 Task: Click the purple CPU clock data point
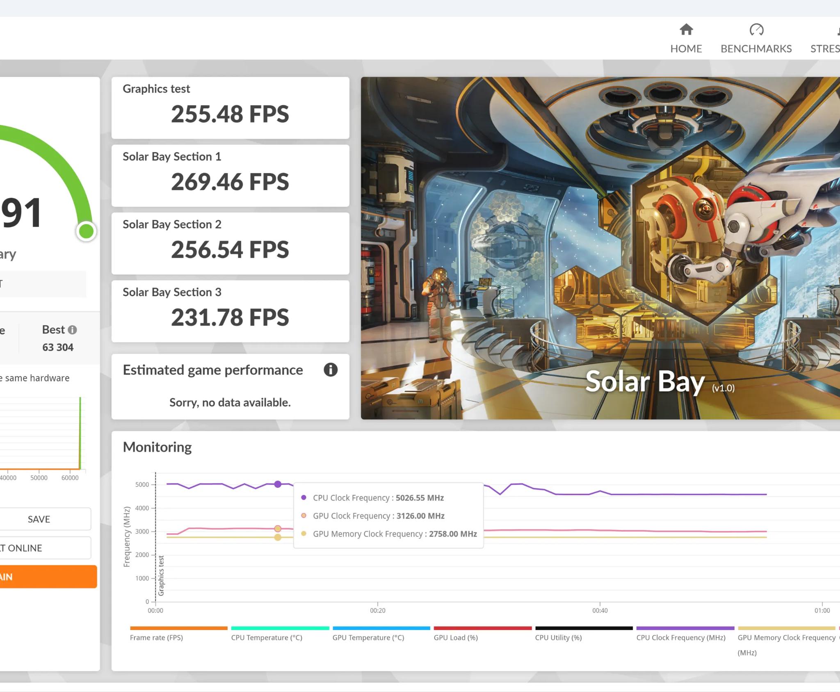click(x=278, y=484)
